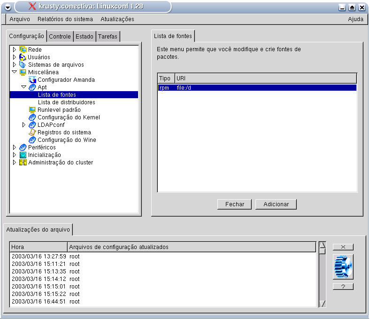Click the scrollbar up arrow in updates list
370x319 pixels.
(322, 245)
